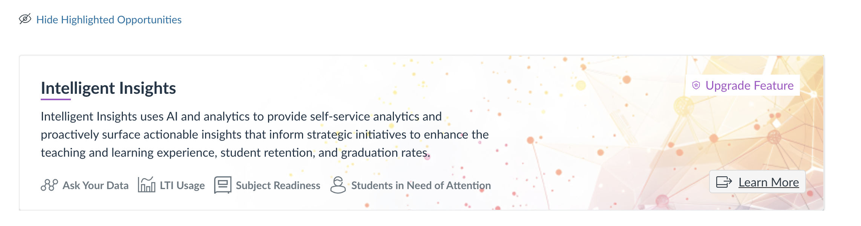Click the Upgrade Feature badge text
Screen dimensions: 861x226
pyautogui.click(x=749, y=86)
